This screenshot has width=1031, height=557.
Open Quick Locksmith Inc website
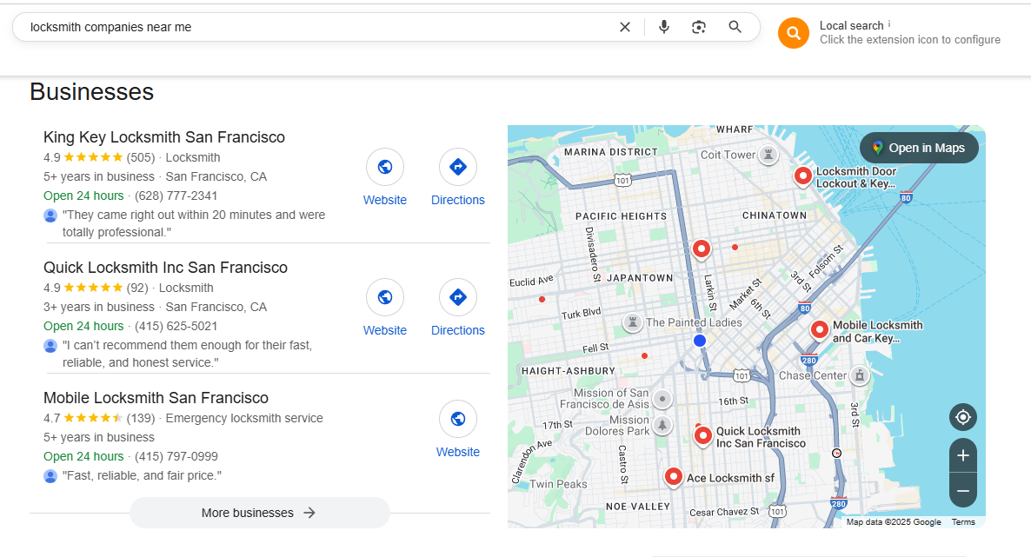tap(385, 298)
